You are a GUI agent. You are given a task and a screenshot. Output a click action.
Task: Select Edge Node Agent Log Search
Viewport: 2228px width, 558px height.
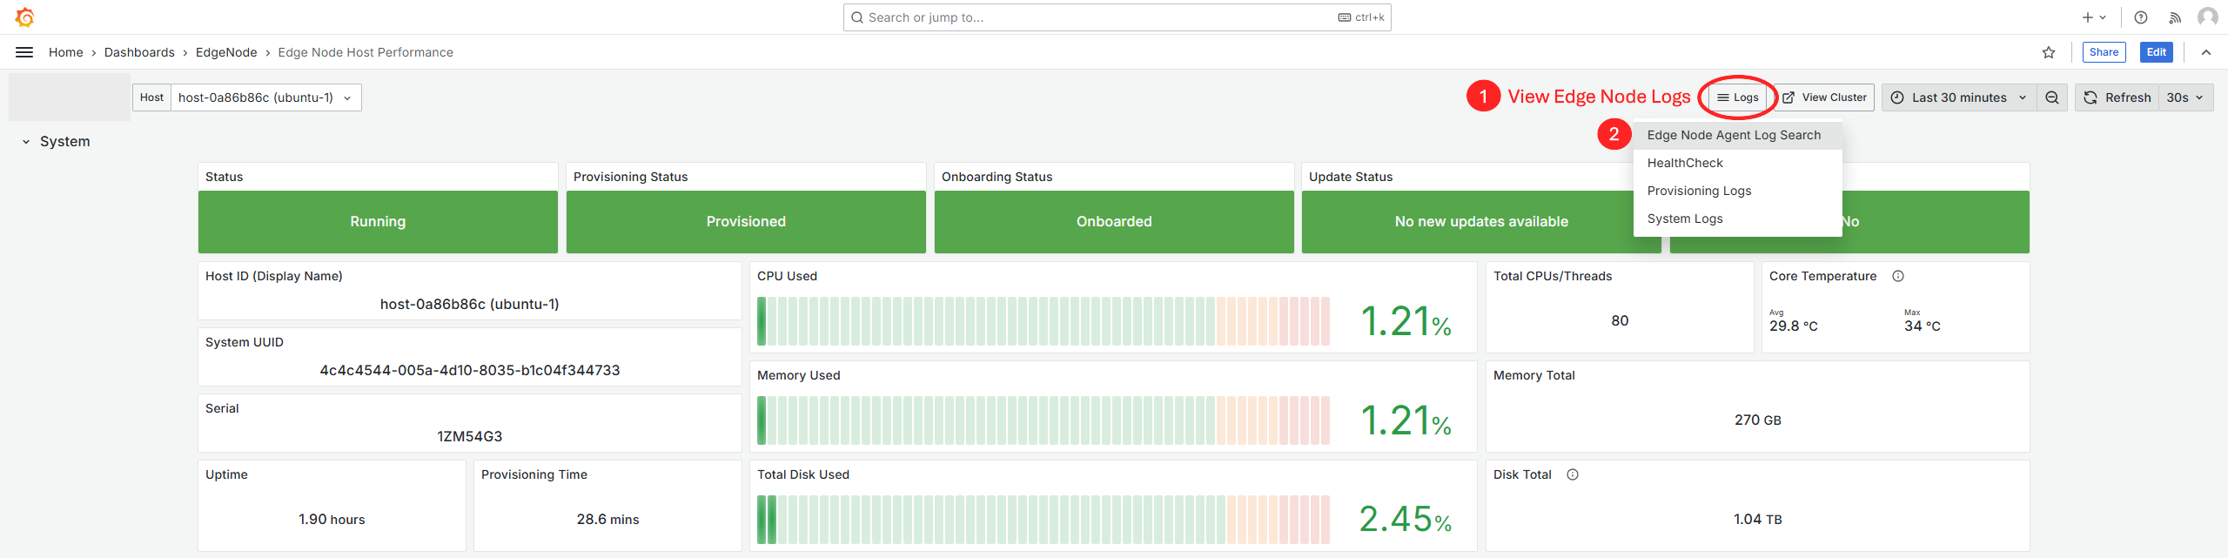click(1734, 135)
